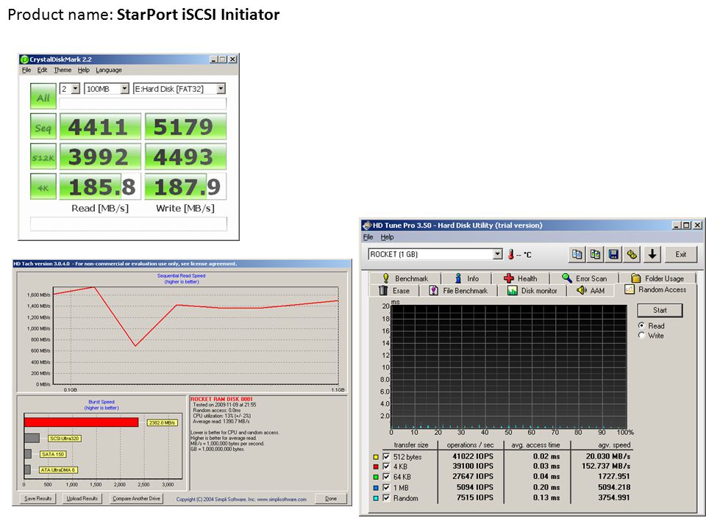Viewport: 706px width, 529px height.
Task: Click the 4K read value 185.8
Action: [100, 186]
